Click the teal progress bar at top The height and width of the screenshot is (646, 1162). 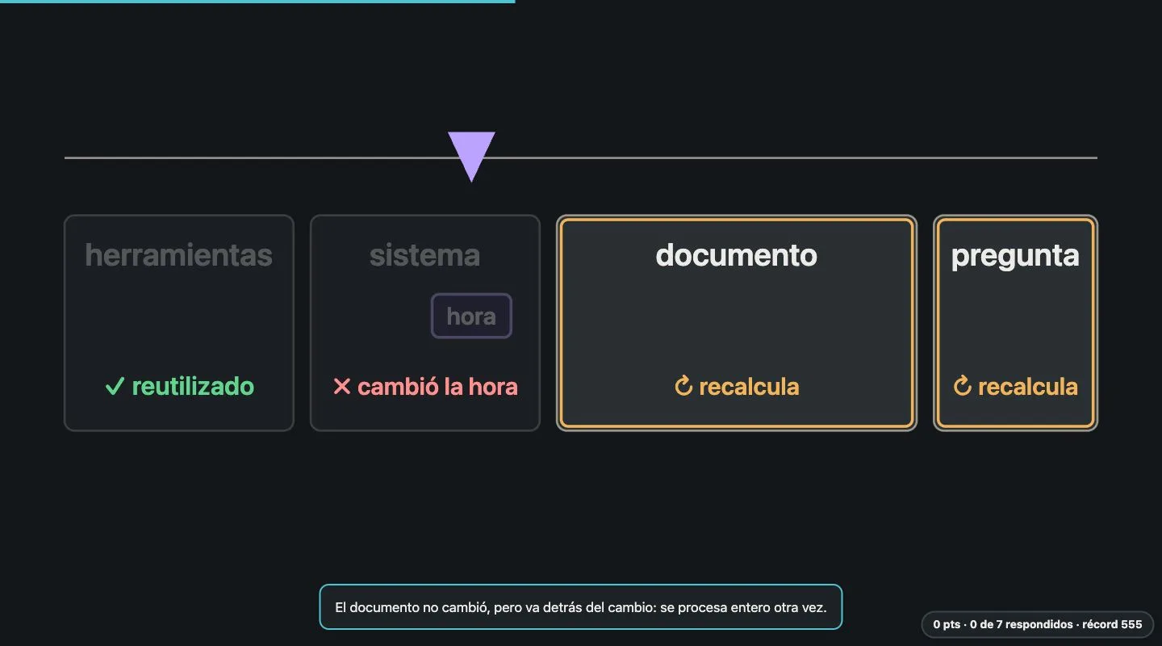coord(257,2)
